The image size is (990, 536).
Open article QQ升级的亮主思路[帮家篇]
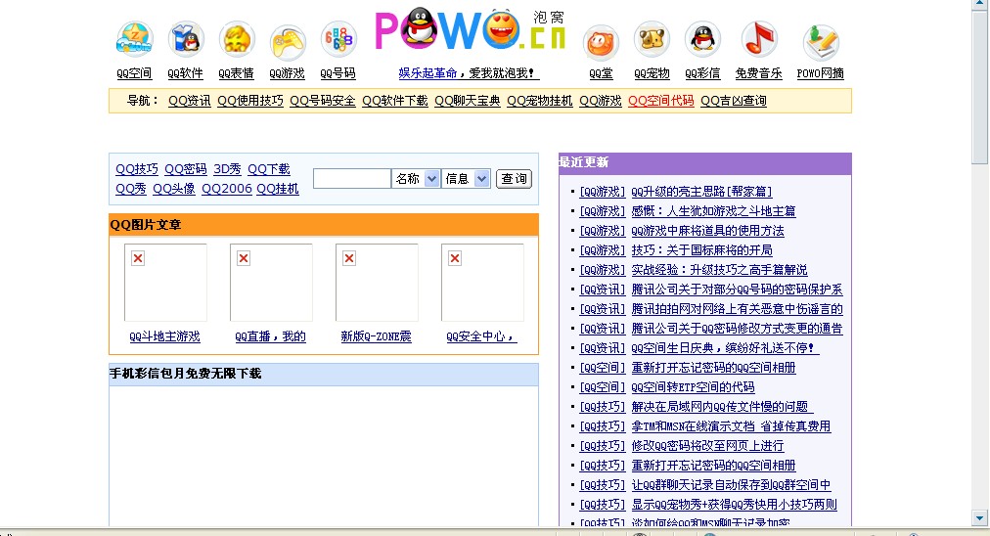pyautogui.click(x=701, y=192)
